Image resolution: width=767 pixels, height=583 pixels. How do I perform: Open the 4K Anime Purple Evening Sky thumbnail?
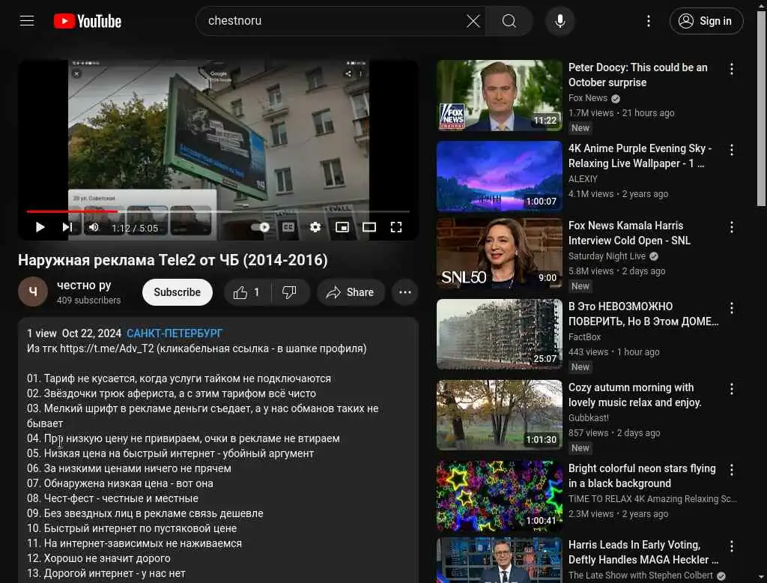(500, 176)
